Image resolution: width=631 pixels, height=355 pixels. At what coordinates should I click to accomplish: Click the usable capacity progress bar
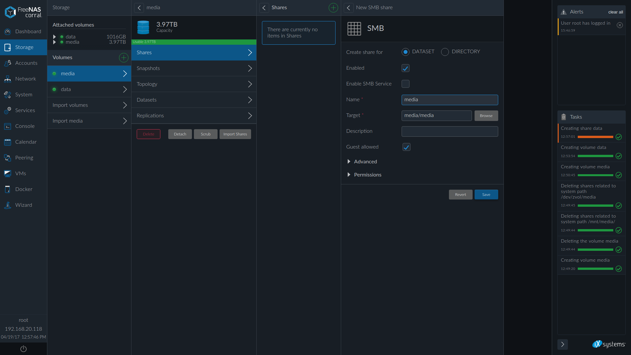(x=194, y=41)
